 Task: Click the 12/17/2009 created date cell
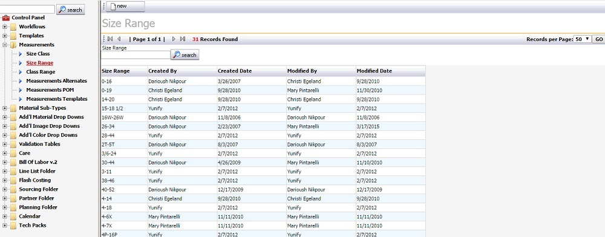(252, 190)
